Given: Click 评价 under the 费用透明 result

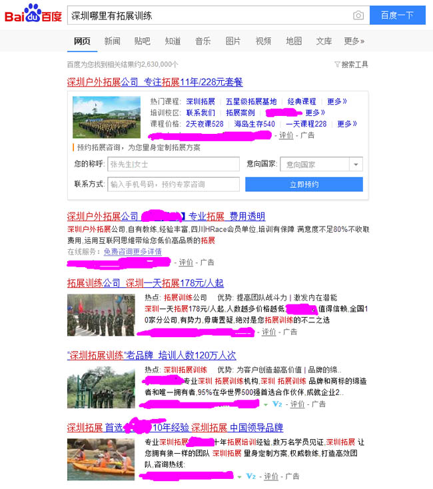Looking at the screenshot, I should 186,262.
